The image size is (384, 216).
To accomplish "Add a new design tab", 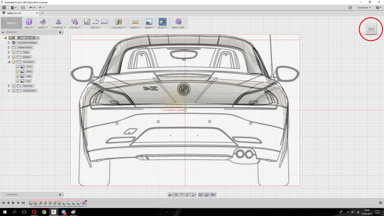I will coord(43,13).
